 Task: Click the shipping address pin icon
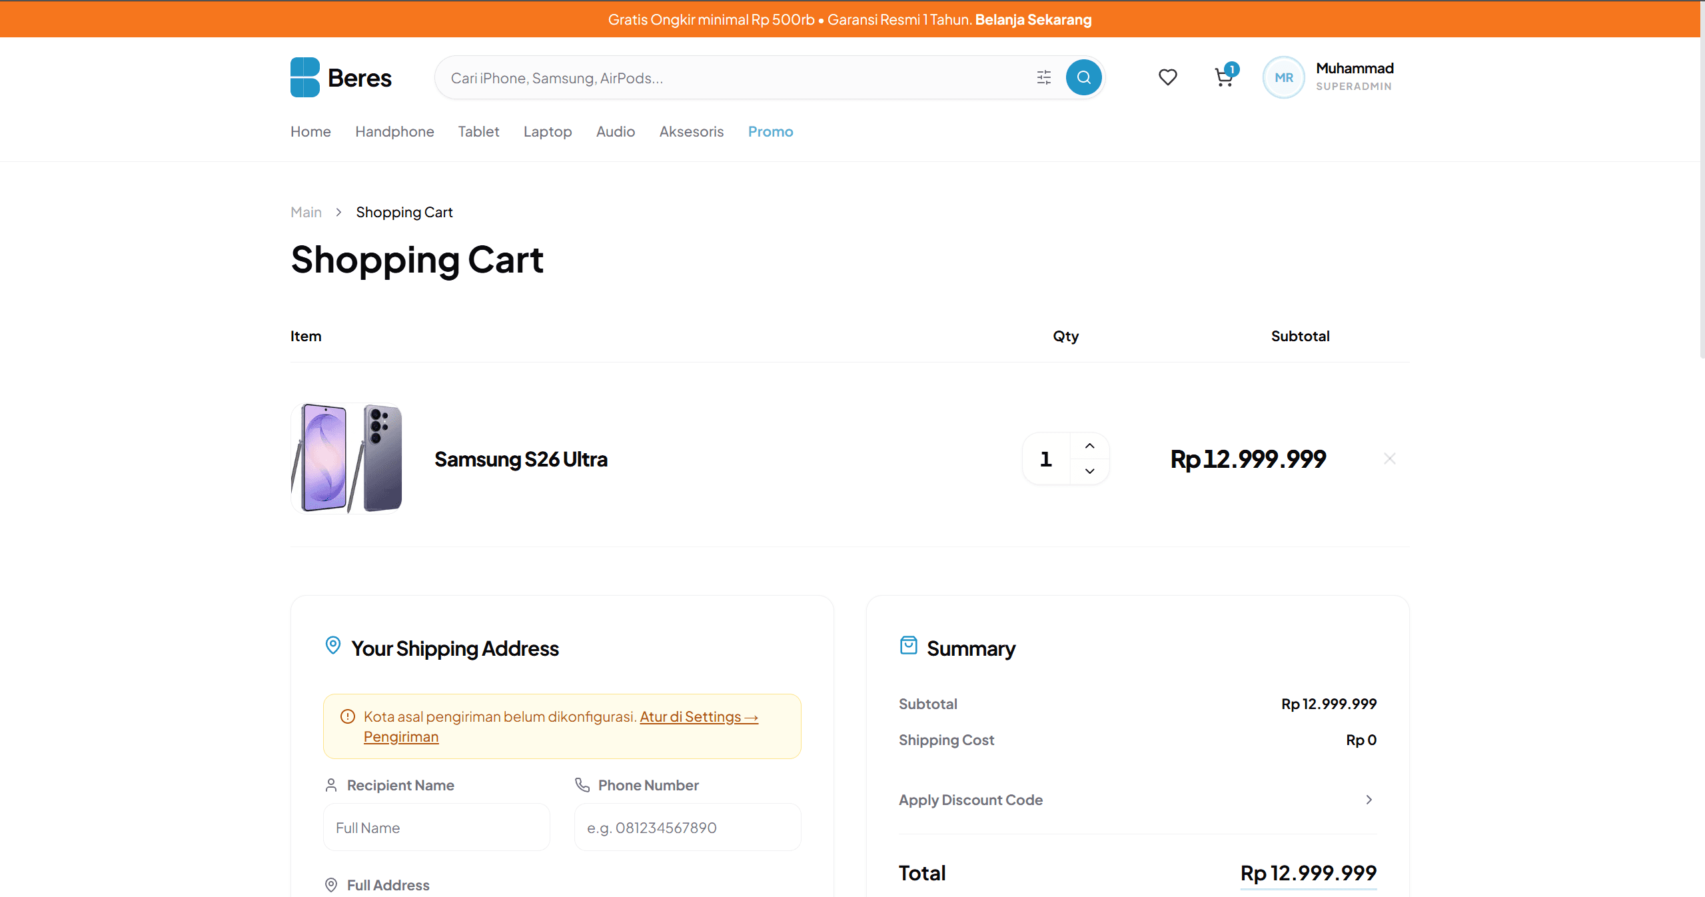(x=332, y=645)
